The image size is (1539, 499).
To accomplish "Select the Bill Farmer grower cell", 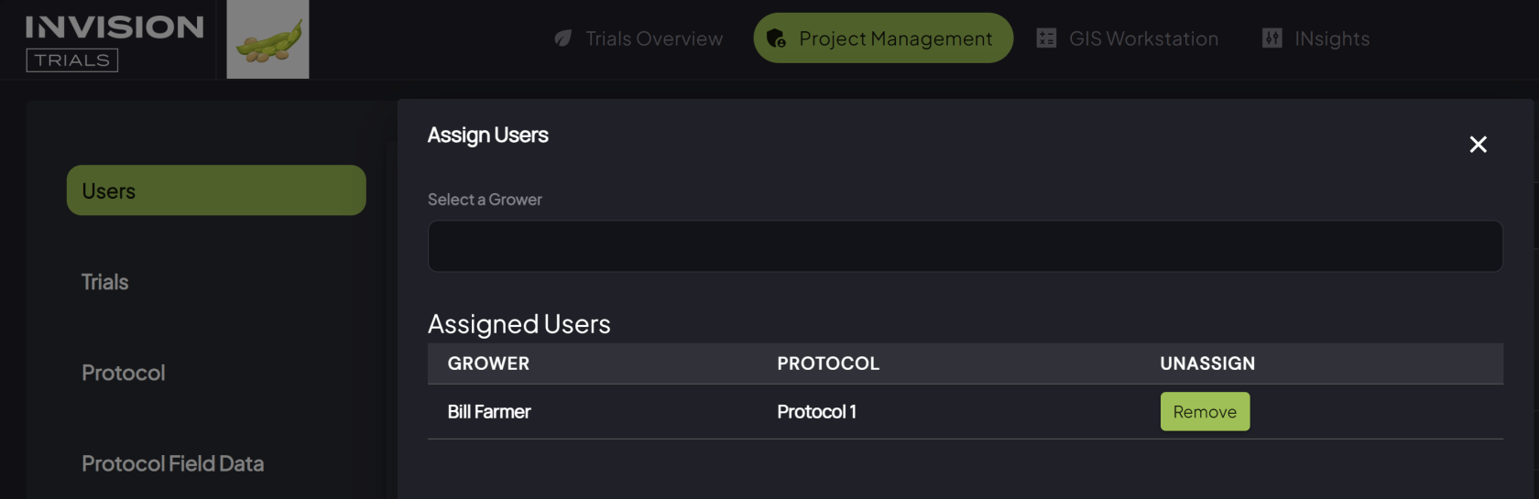I will (489, 412).
